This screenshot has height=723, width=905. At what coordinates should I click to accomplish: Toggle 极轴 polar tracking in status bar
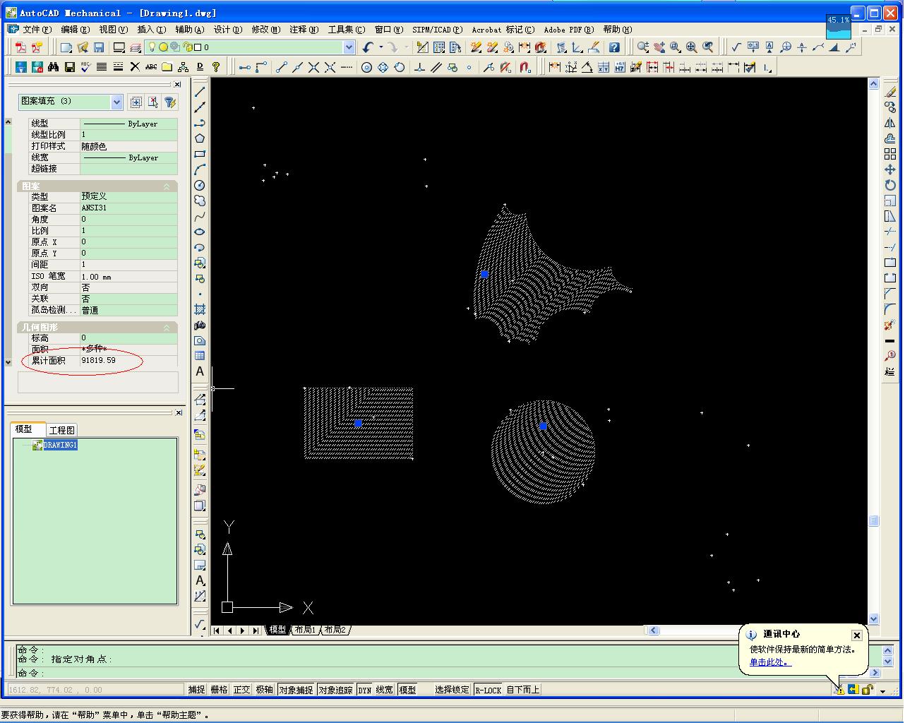[x=264, y=690]
